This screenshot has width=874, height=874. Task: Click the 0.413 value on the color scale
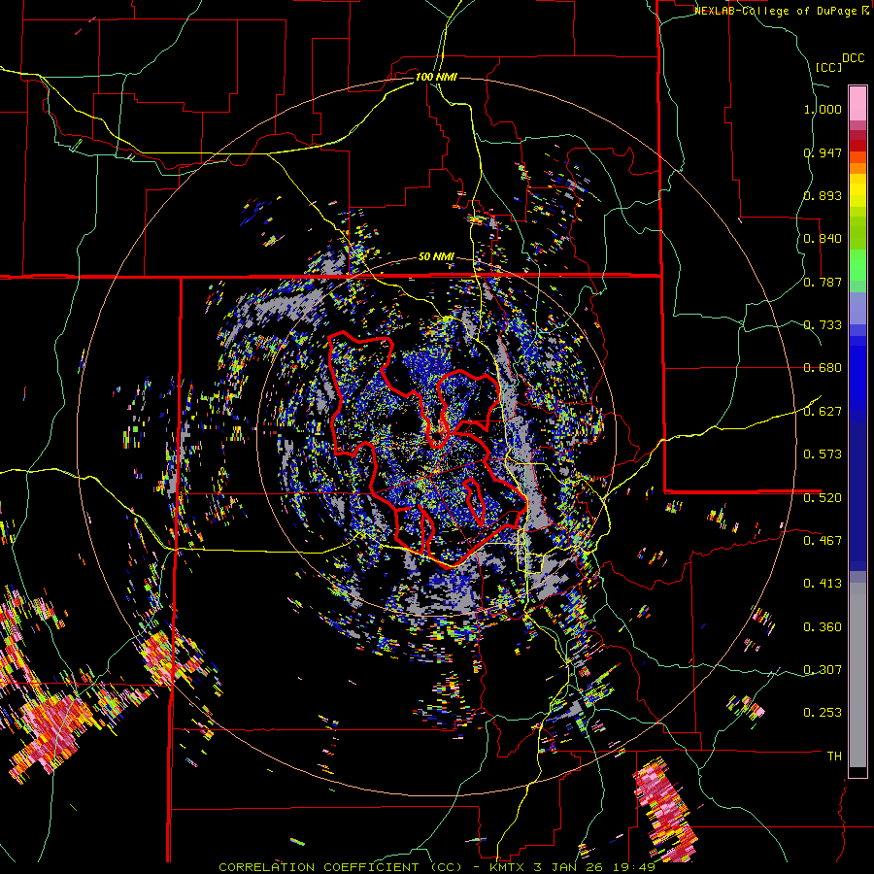coord(823,584)
